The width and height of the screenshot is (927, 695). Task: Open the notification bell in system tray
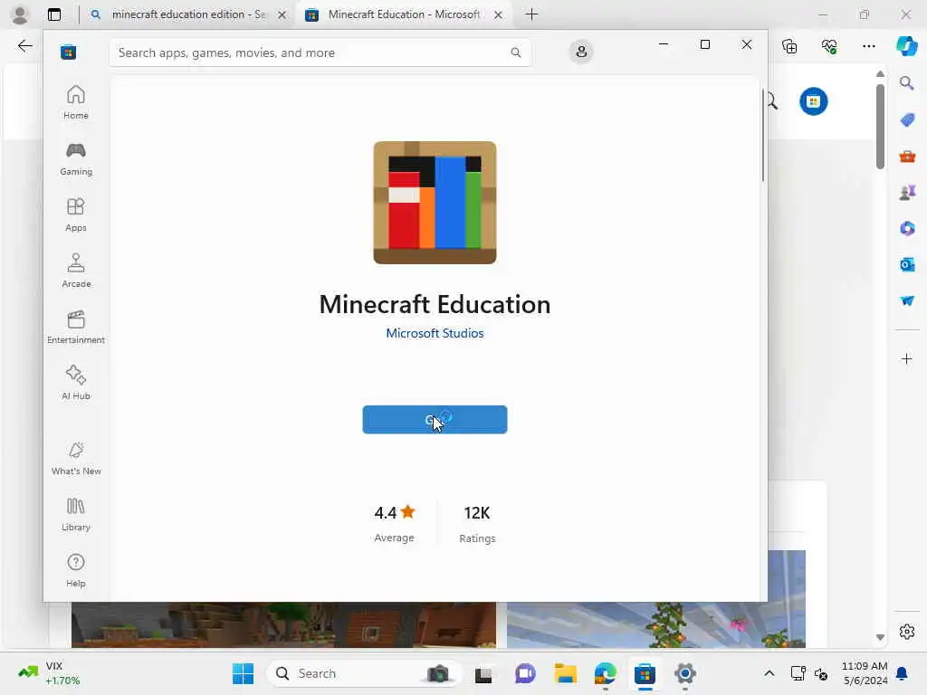(903, 673)
